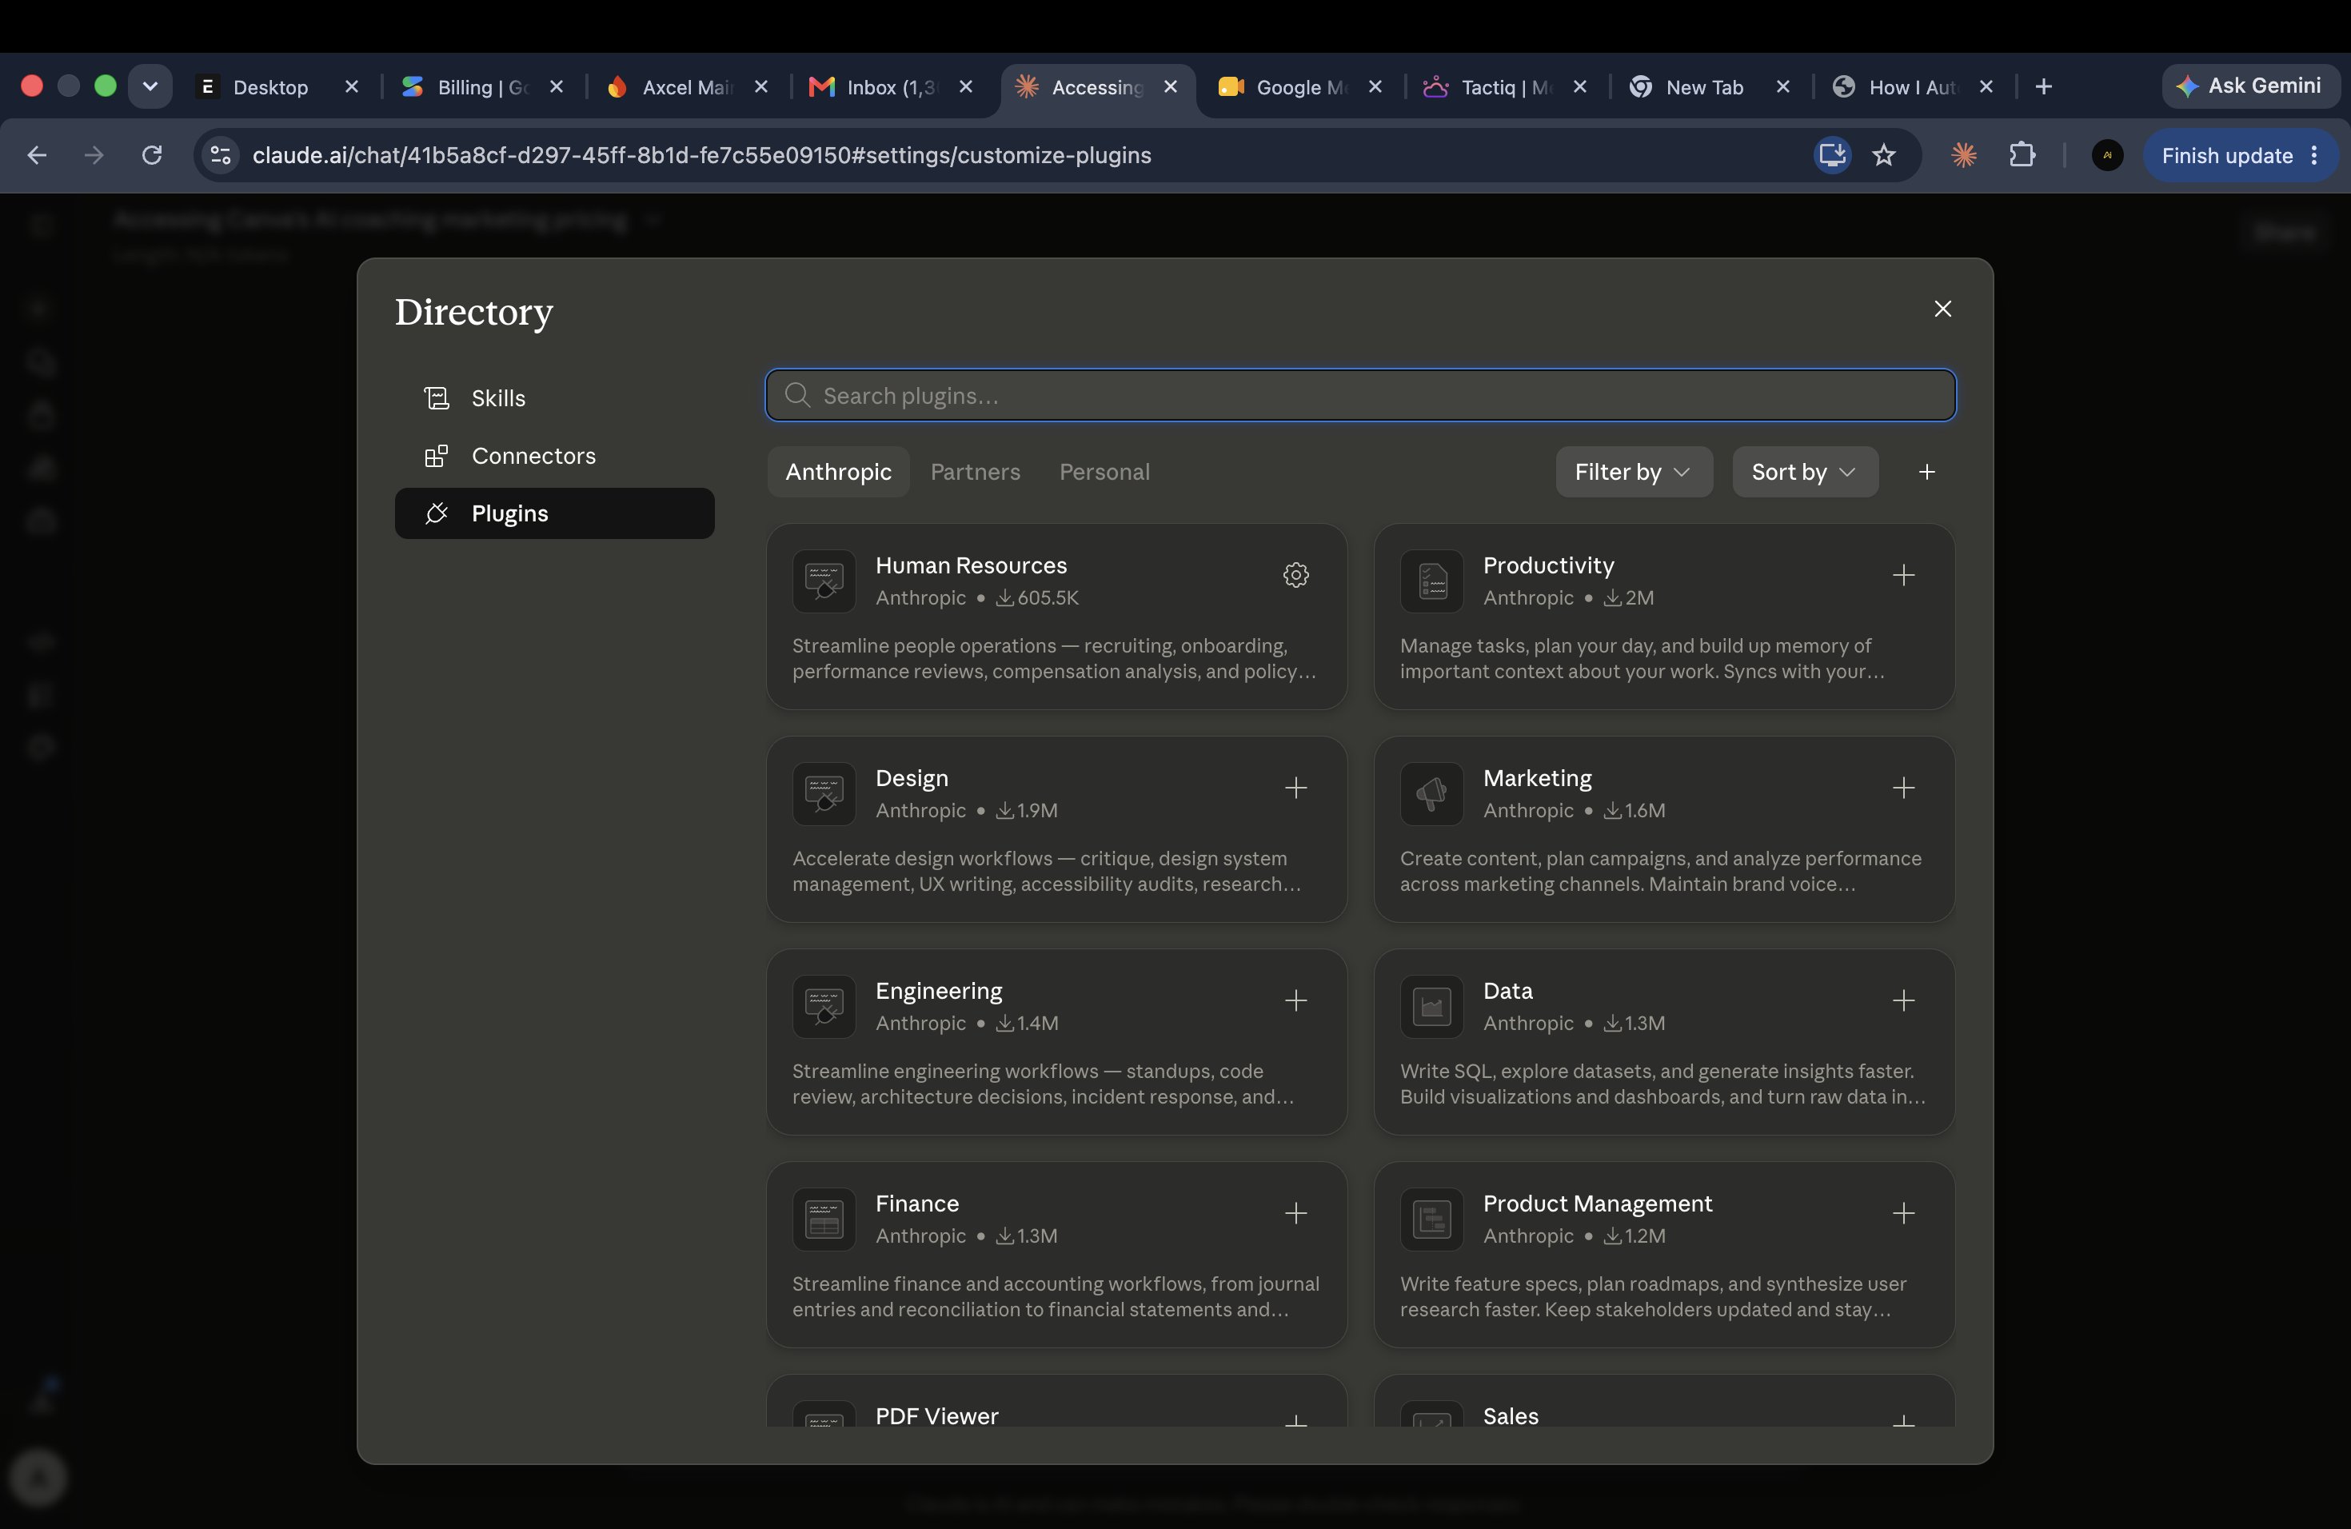
Task: Click the install app icon in address bar
Action: tap(1832, 155)
